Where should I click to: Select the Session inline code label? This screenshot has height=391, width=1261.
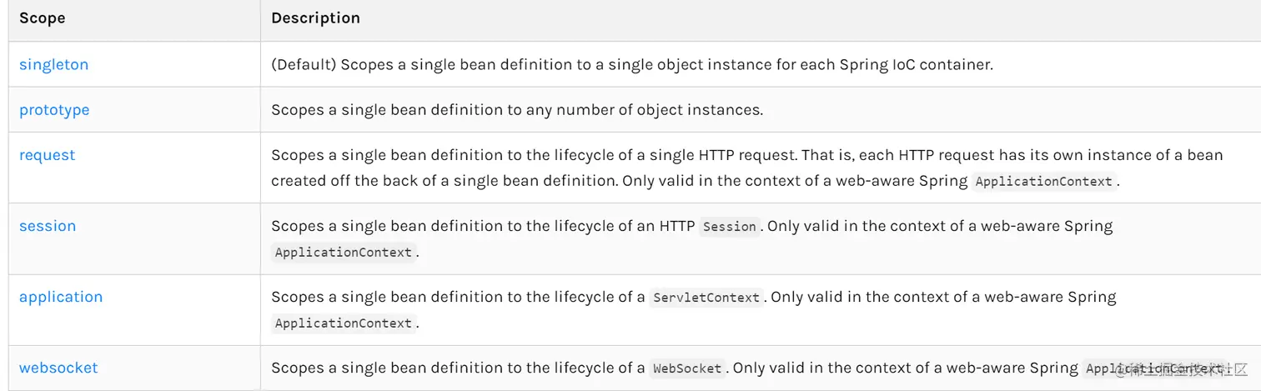click(730, 227)
